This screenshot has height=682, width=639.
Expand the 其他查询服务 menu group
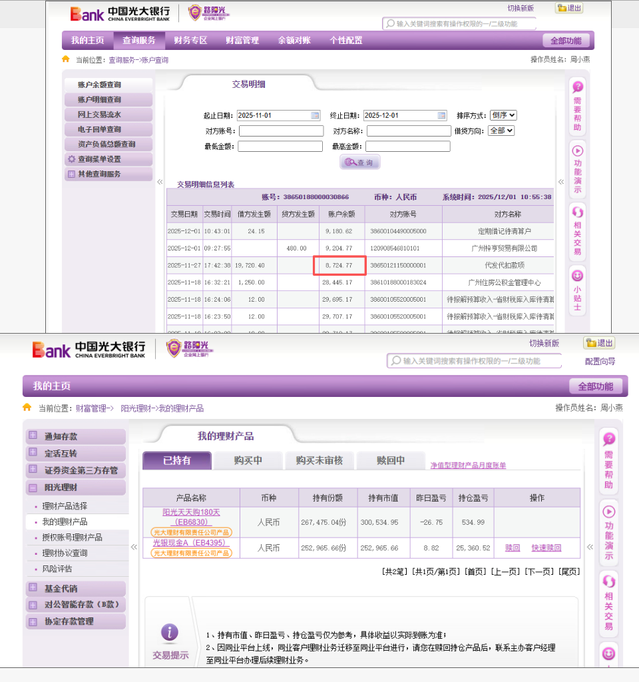[x=71, y=174]
